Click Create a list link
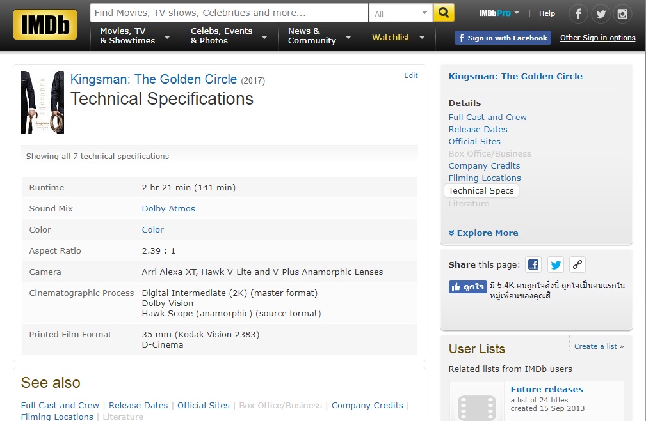This screenshot has width=646, height=421. click(599, 346)
